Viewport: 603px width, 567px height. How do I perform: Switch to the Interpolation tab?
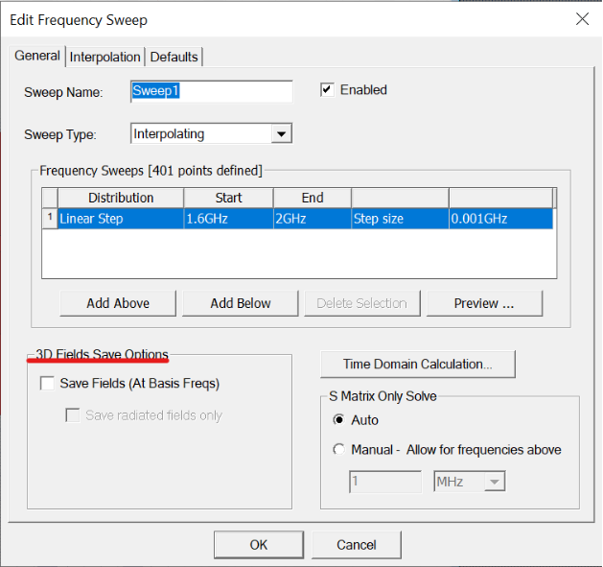[105, 57]
